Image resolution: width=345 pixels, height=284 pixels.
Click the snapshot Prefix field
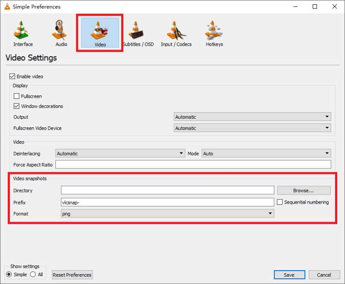[x=167, y=202]
